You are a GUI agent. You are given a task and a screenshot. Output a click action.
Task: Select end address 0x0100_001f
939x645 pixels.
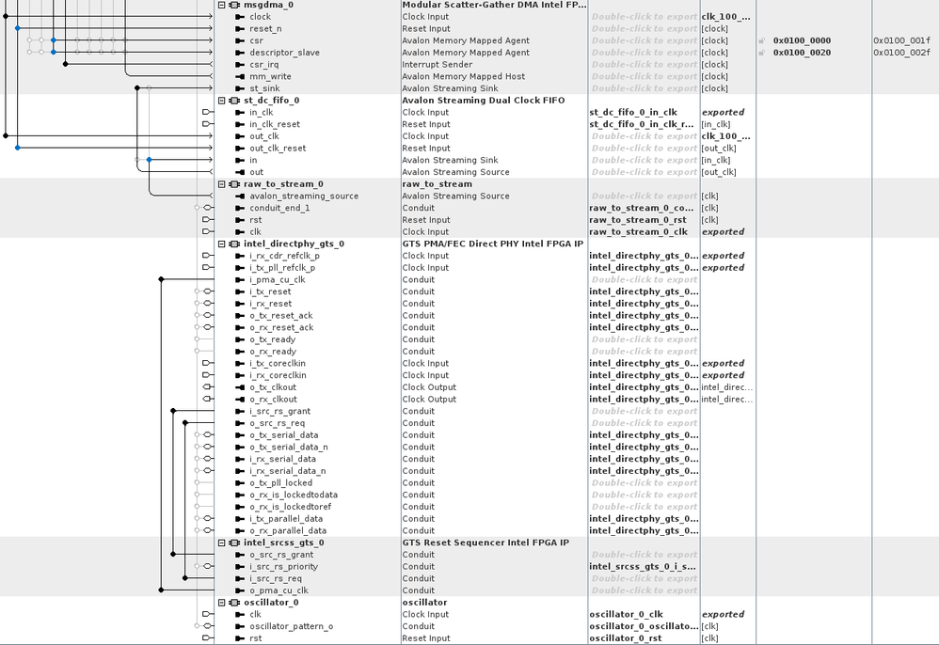[x=902, y=40]
